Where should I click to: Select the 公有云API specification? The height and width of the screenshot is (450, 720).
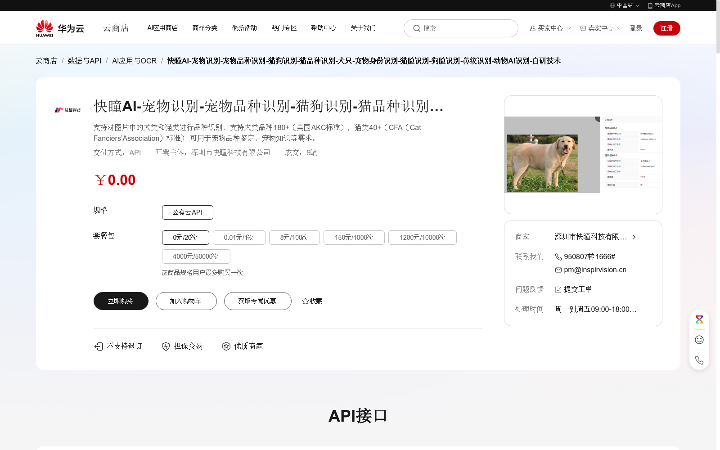[187, 212]
